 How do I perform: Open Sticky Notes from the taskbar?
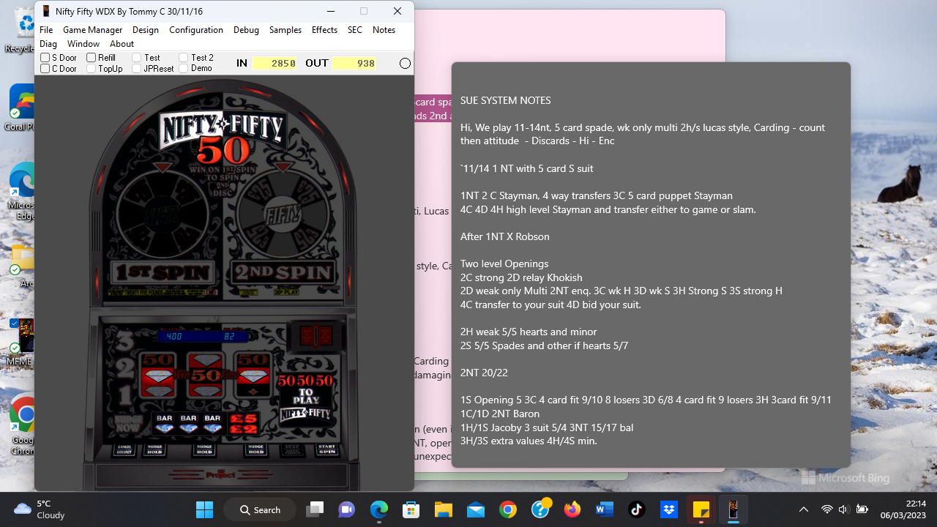(701, 510)
